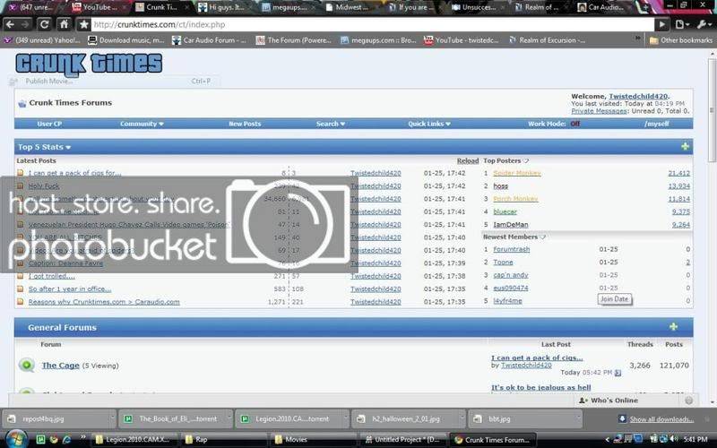Click Show all downloads link

[x=661, y=419]
